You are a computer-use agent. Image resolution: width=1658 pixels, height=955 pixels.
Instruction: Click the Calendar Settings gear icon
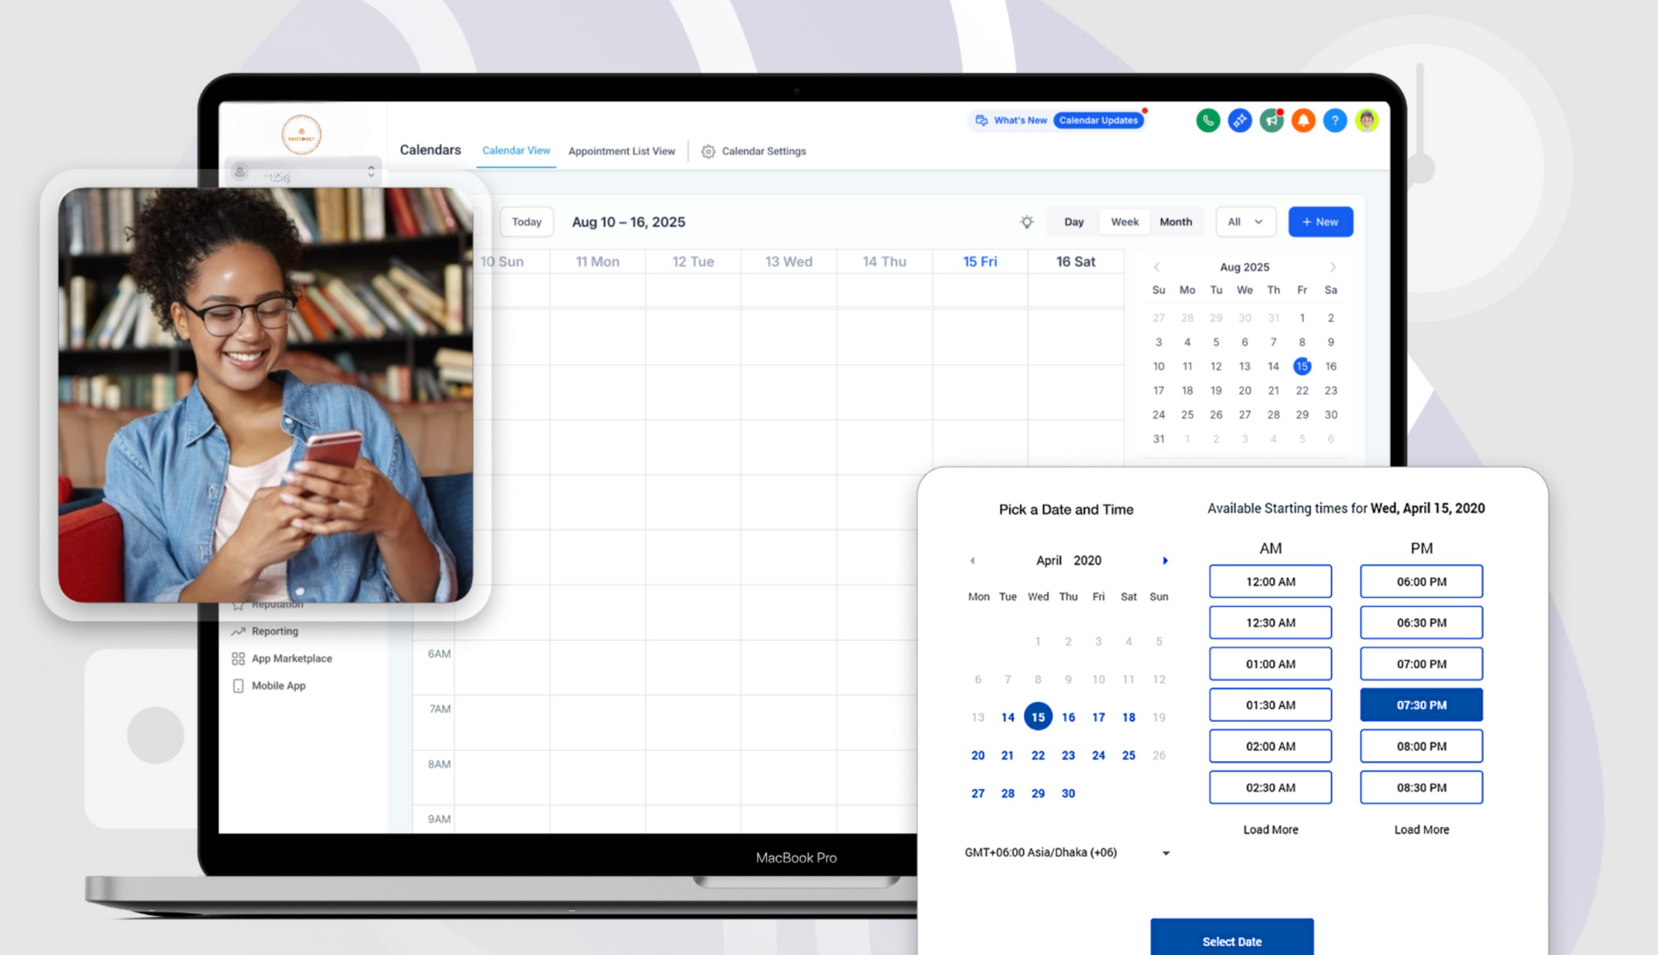tap(708, 151)
